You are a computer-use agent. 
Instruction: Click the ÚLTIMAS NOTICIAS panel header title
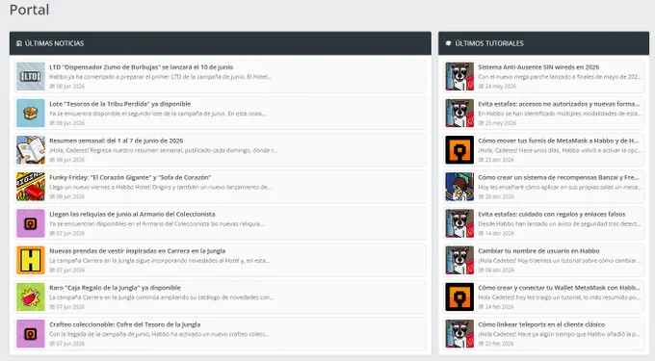click(x=54, y=43)
